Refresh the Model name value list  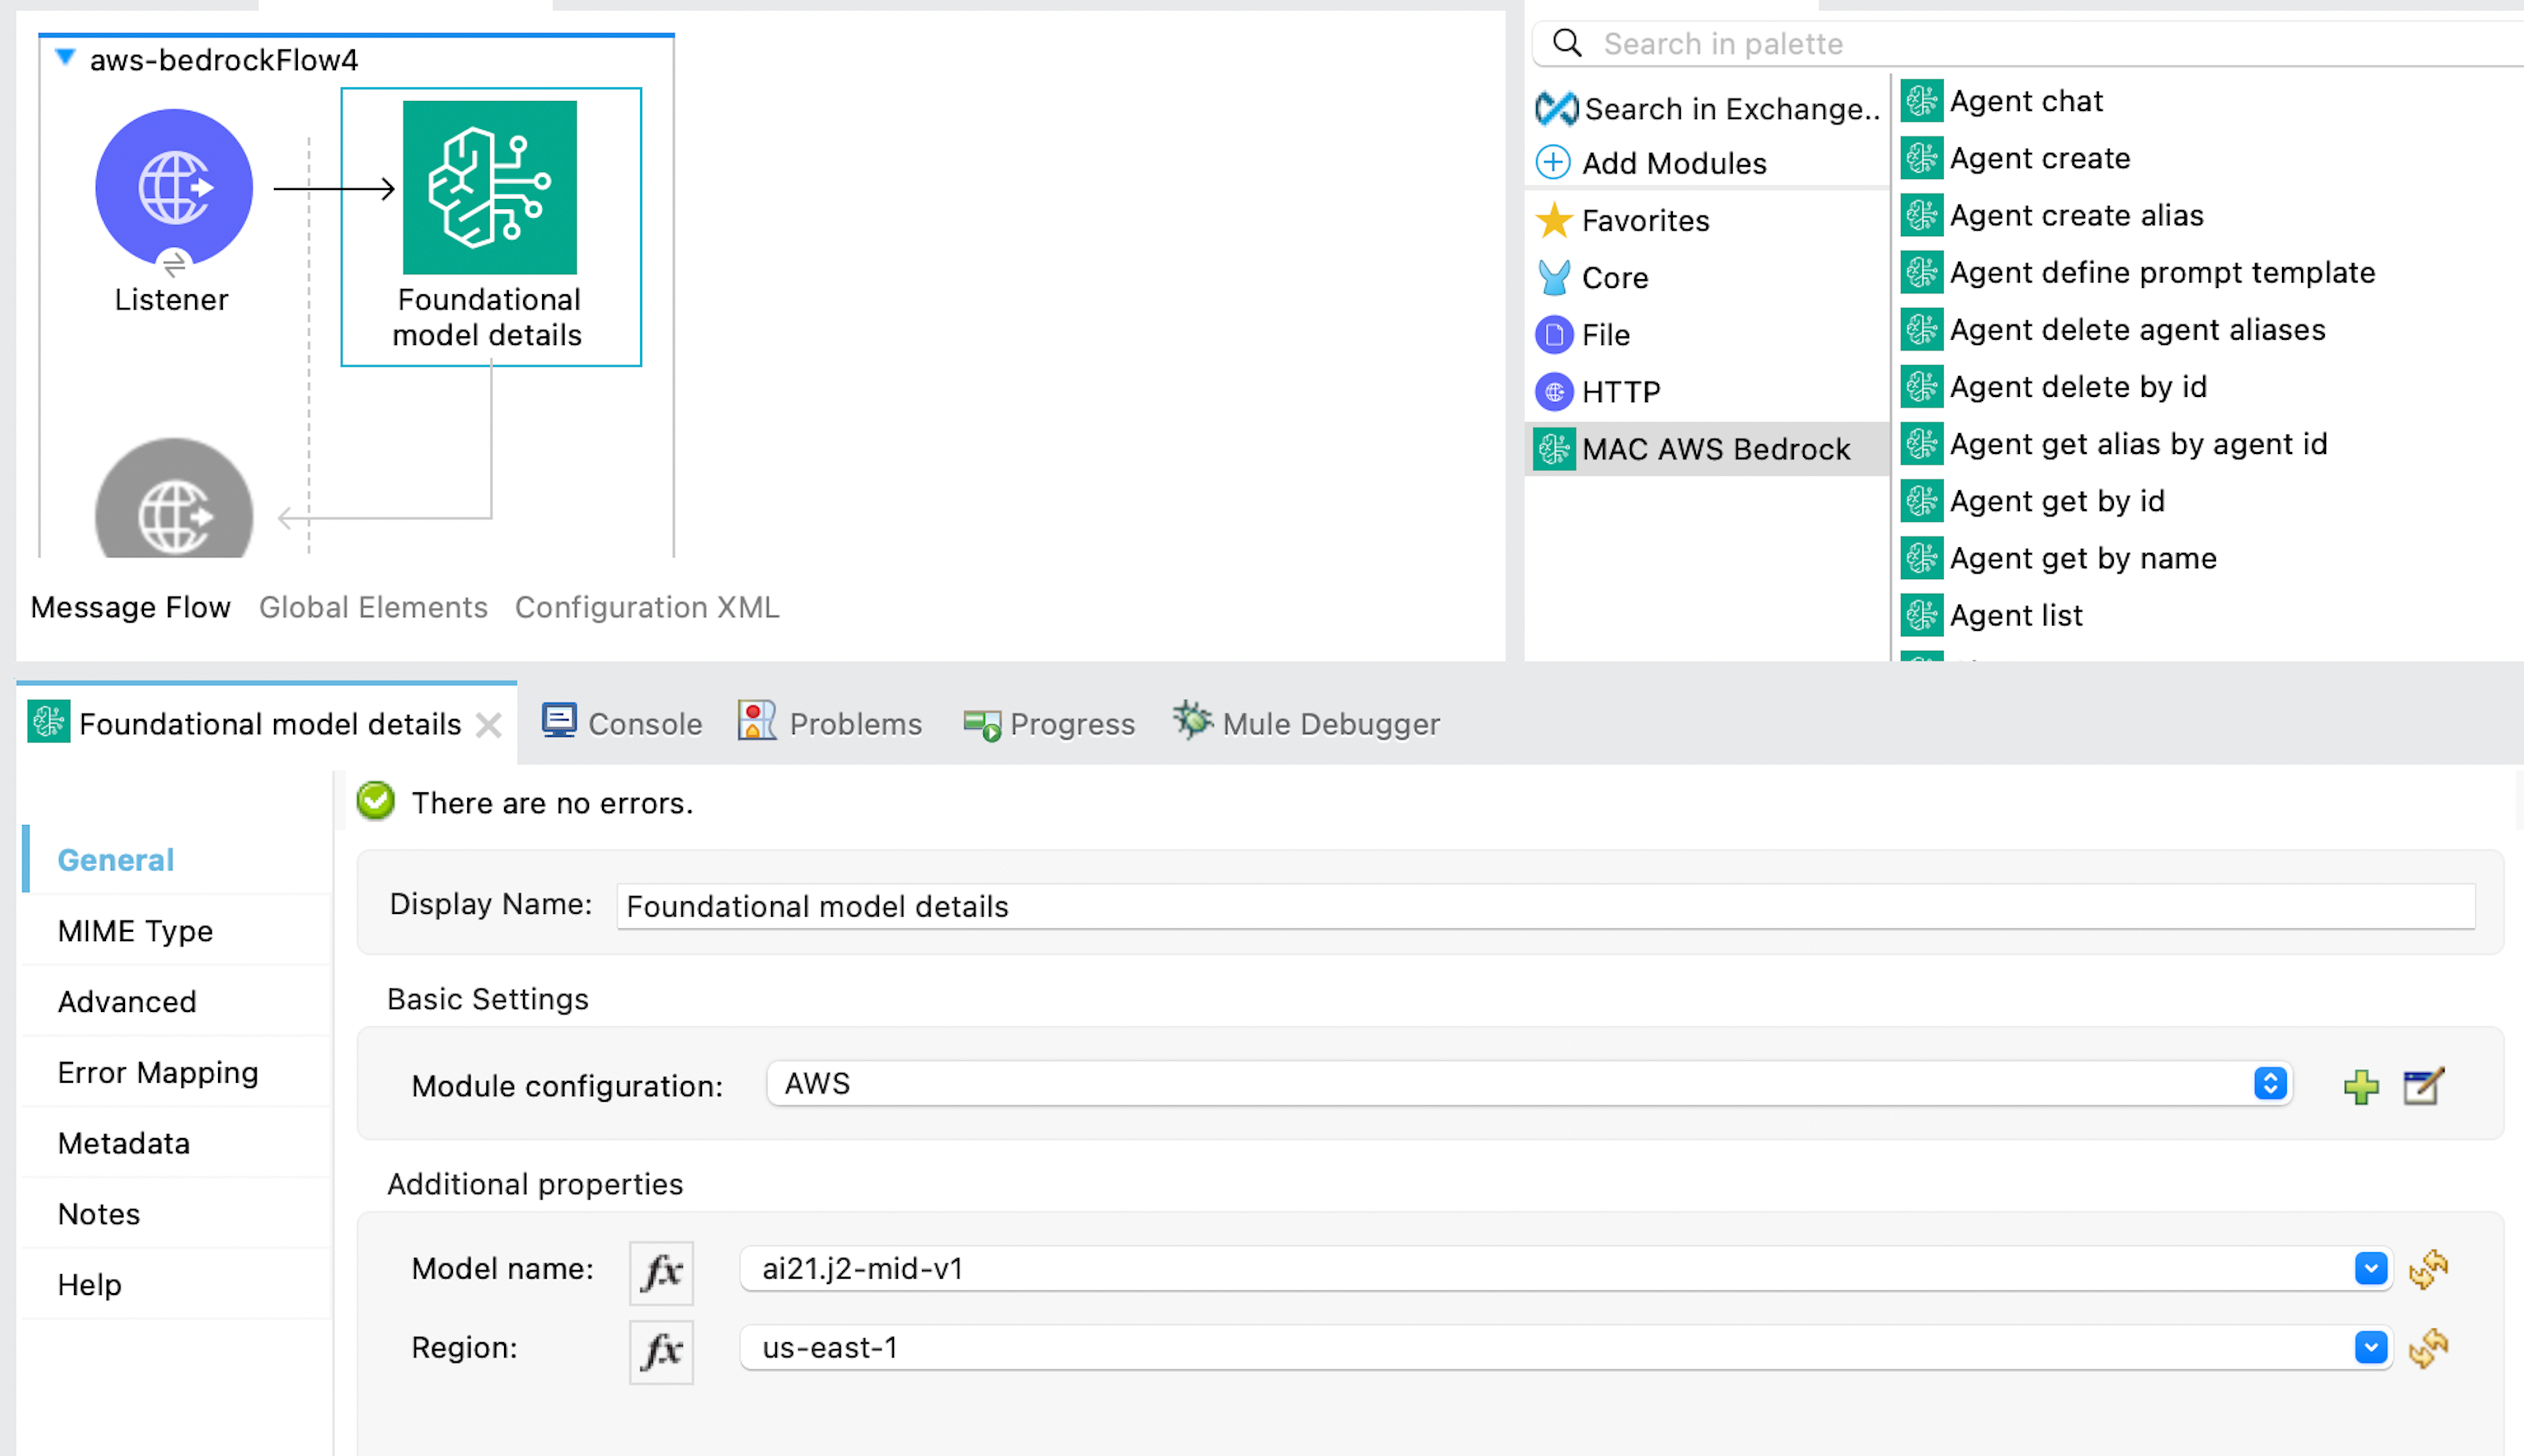click(x=2428, y=1269)
